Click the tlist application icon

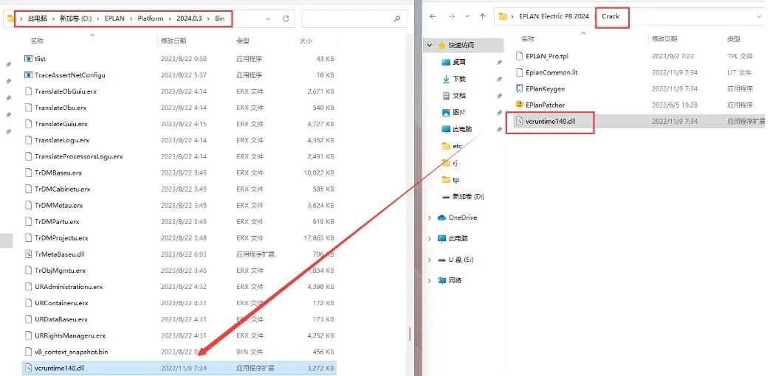point(28,58)
